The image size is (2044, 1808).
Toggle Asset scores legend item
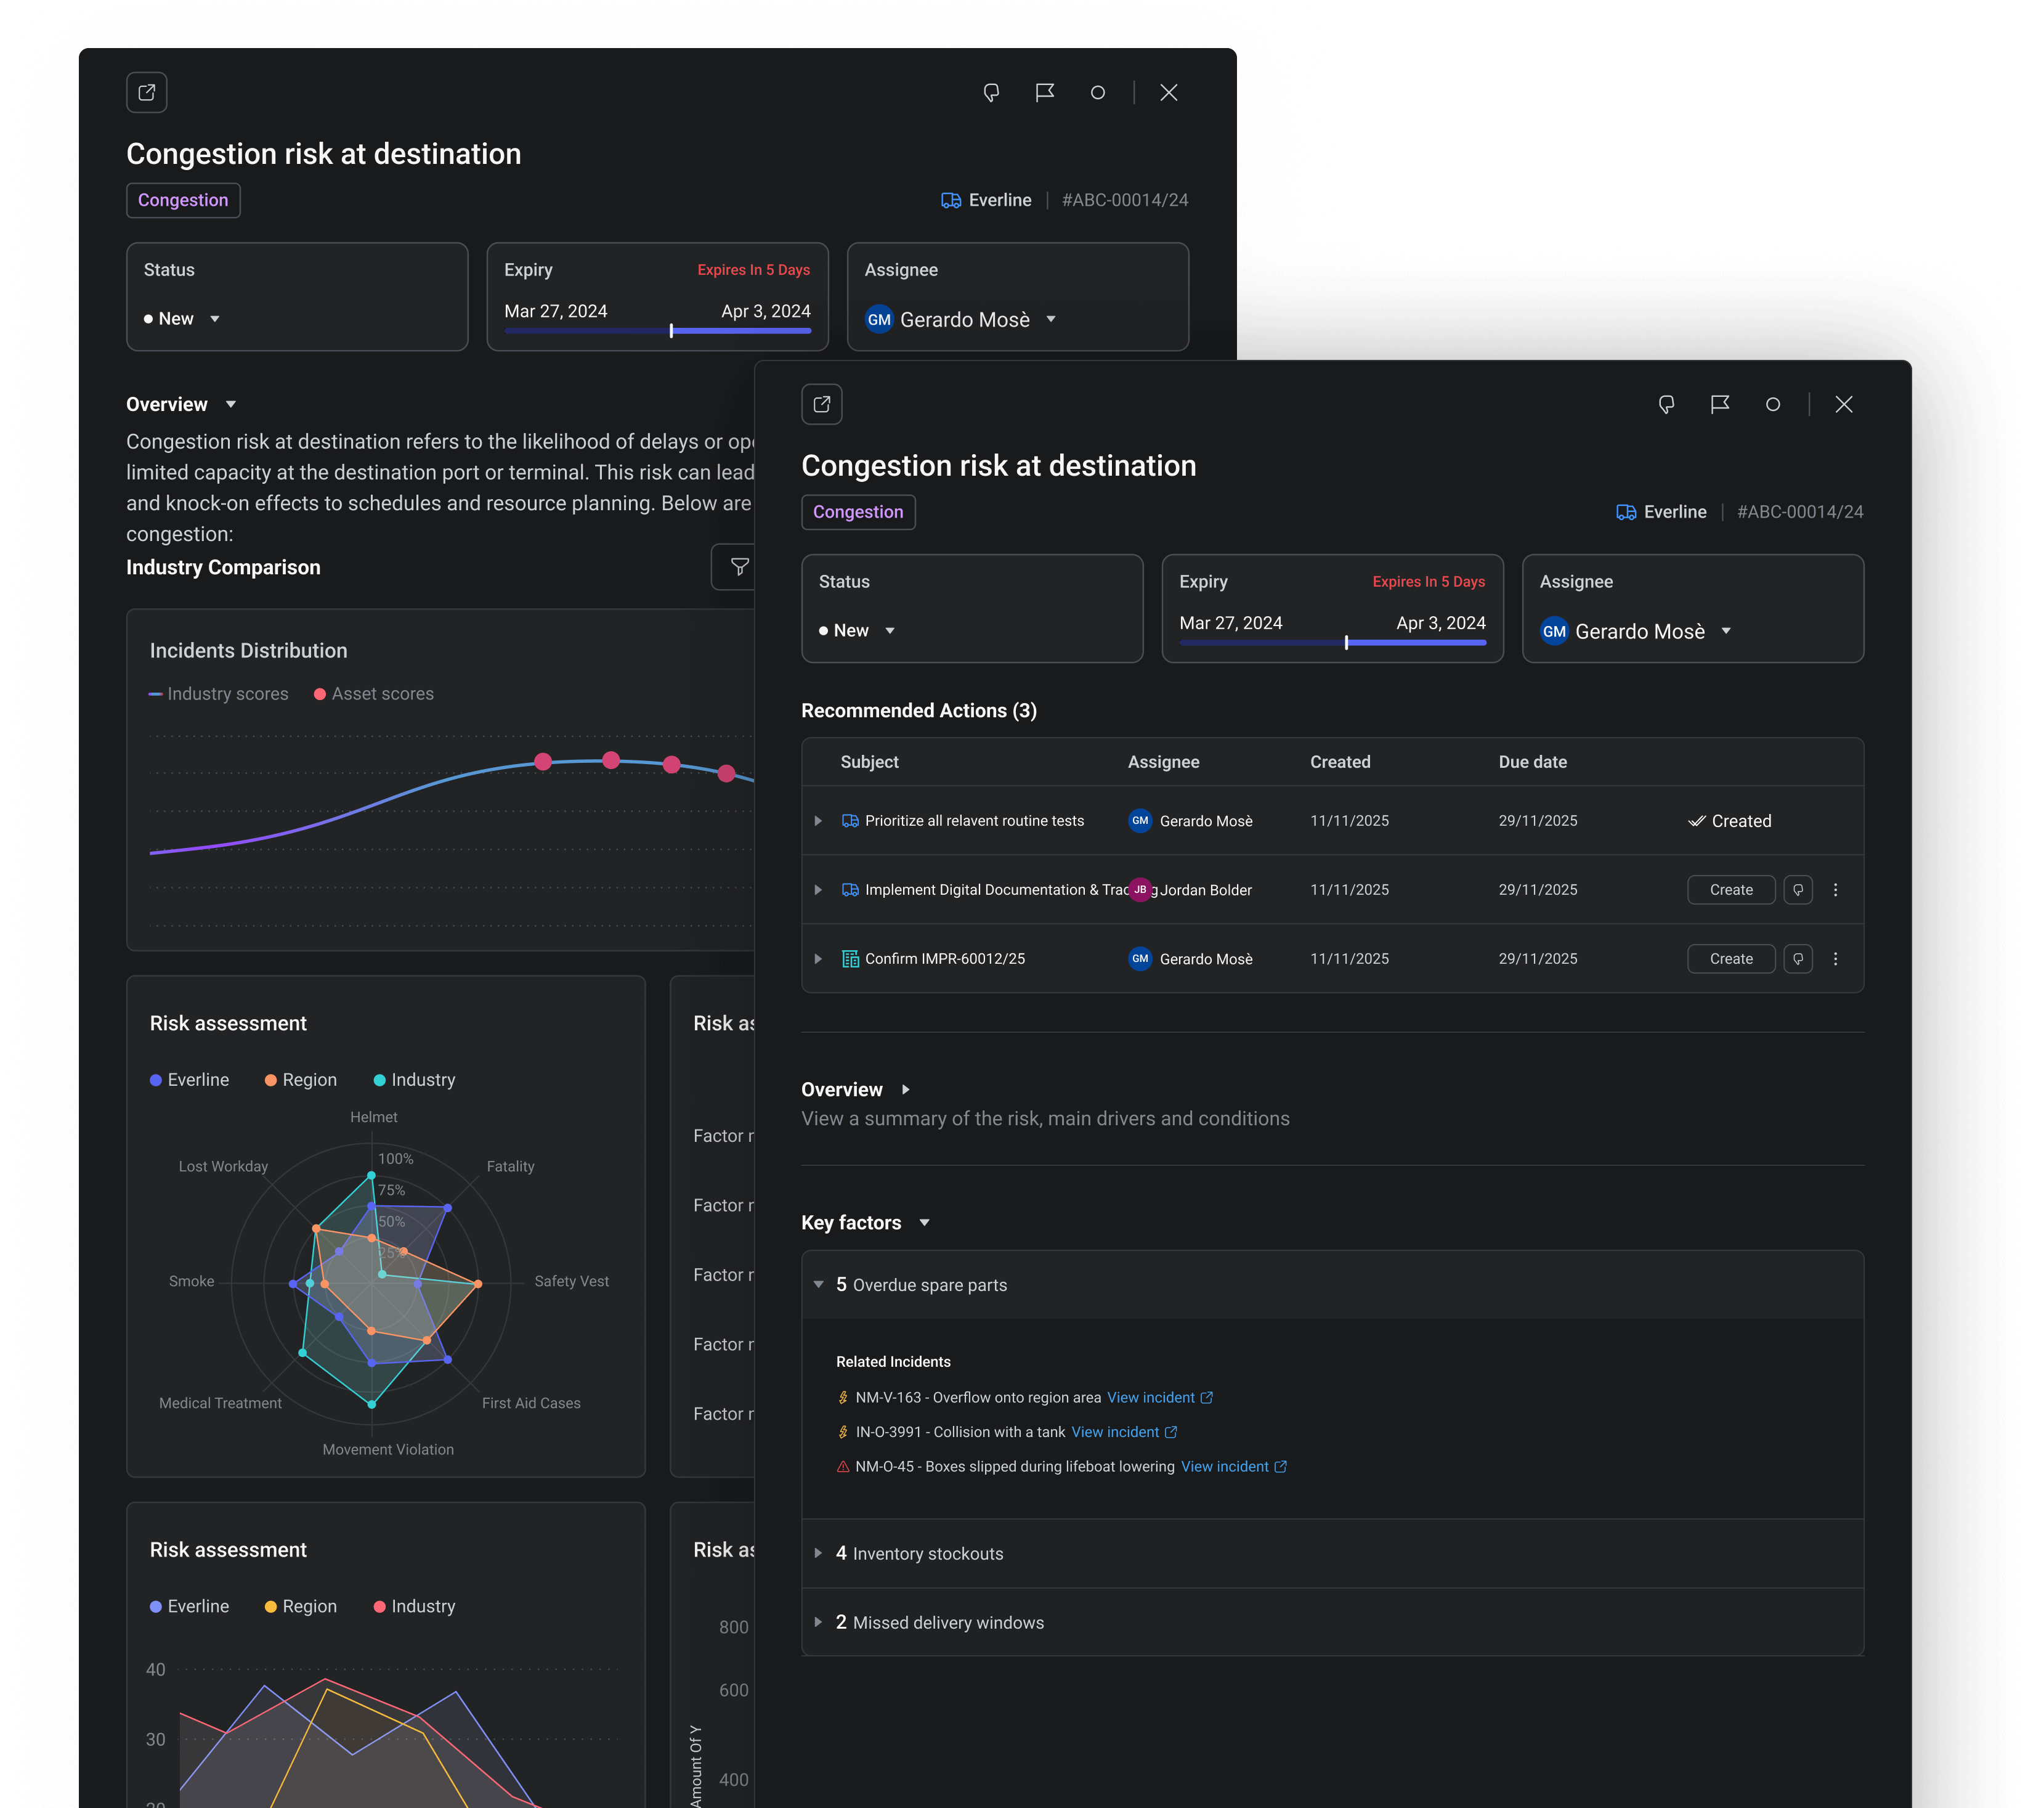[374, 693]
